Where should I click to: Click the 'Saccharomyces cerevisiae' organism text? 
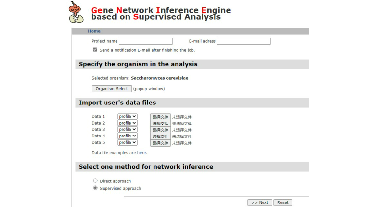pos(160,78)
